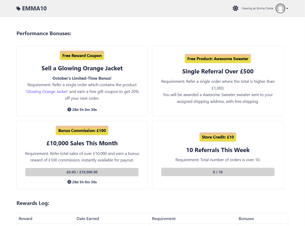The width and height of the screenshot is (305, 226).
Task: Click the Store Credit: £10 badge
Action: [x=218, y=137]
